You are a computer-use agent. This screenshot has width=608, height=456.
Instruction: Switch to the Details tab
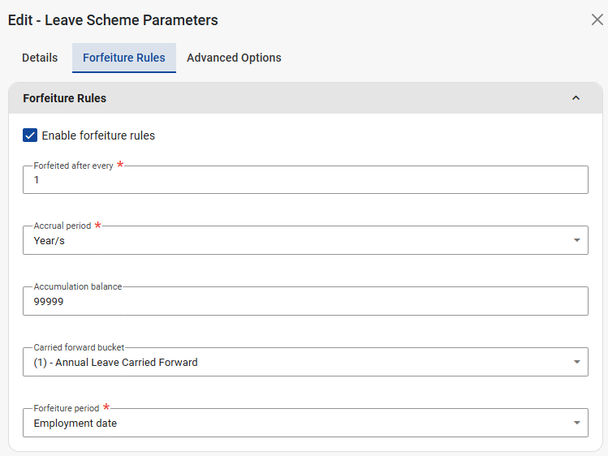click(40, 58)
